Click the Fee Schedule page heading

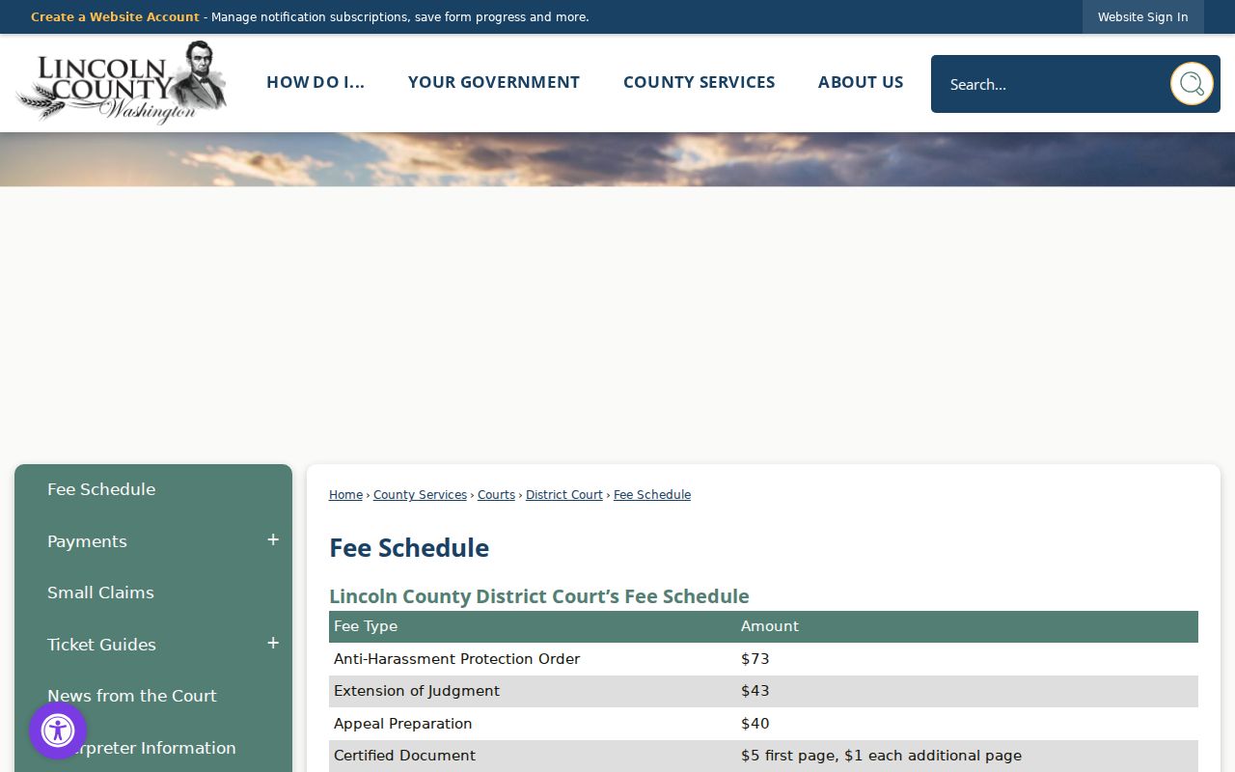[409, 548]
